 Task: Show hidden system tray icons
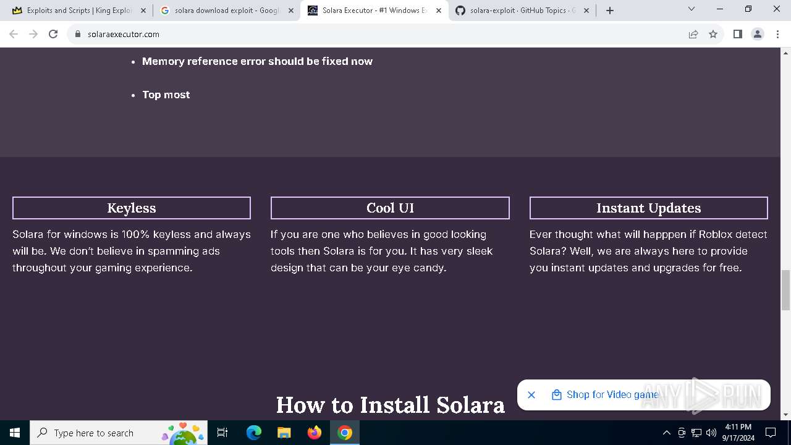[x=666, y=433]
